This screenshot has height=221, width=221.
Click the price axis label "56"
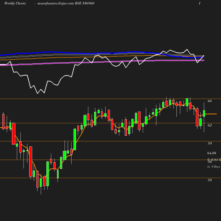[210, 162]
